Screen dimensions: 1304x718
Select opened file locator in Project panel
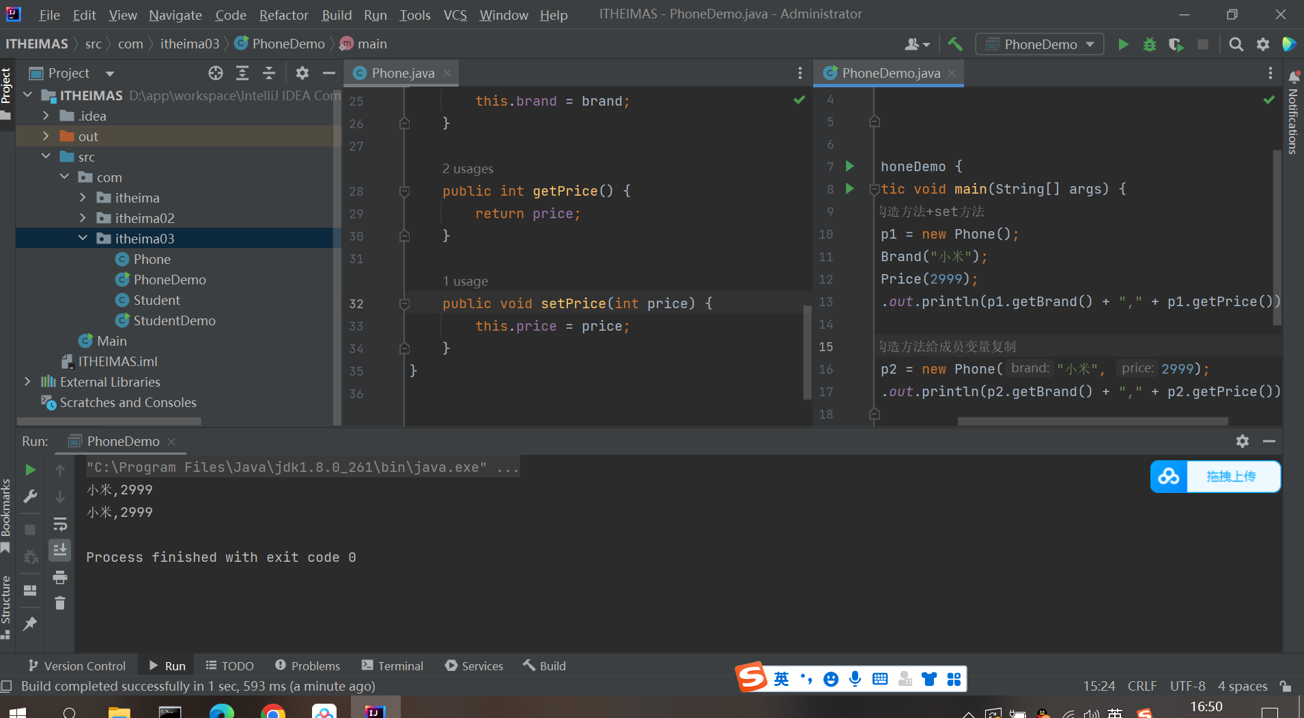tap(216, 73)
